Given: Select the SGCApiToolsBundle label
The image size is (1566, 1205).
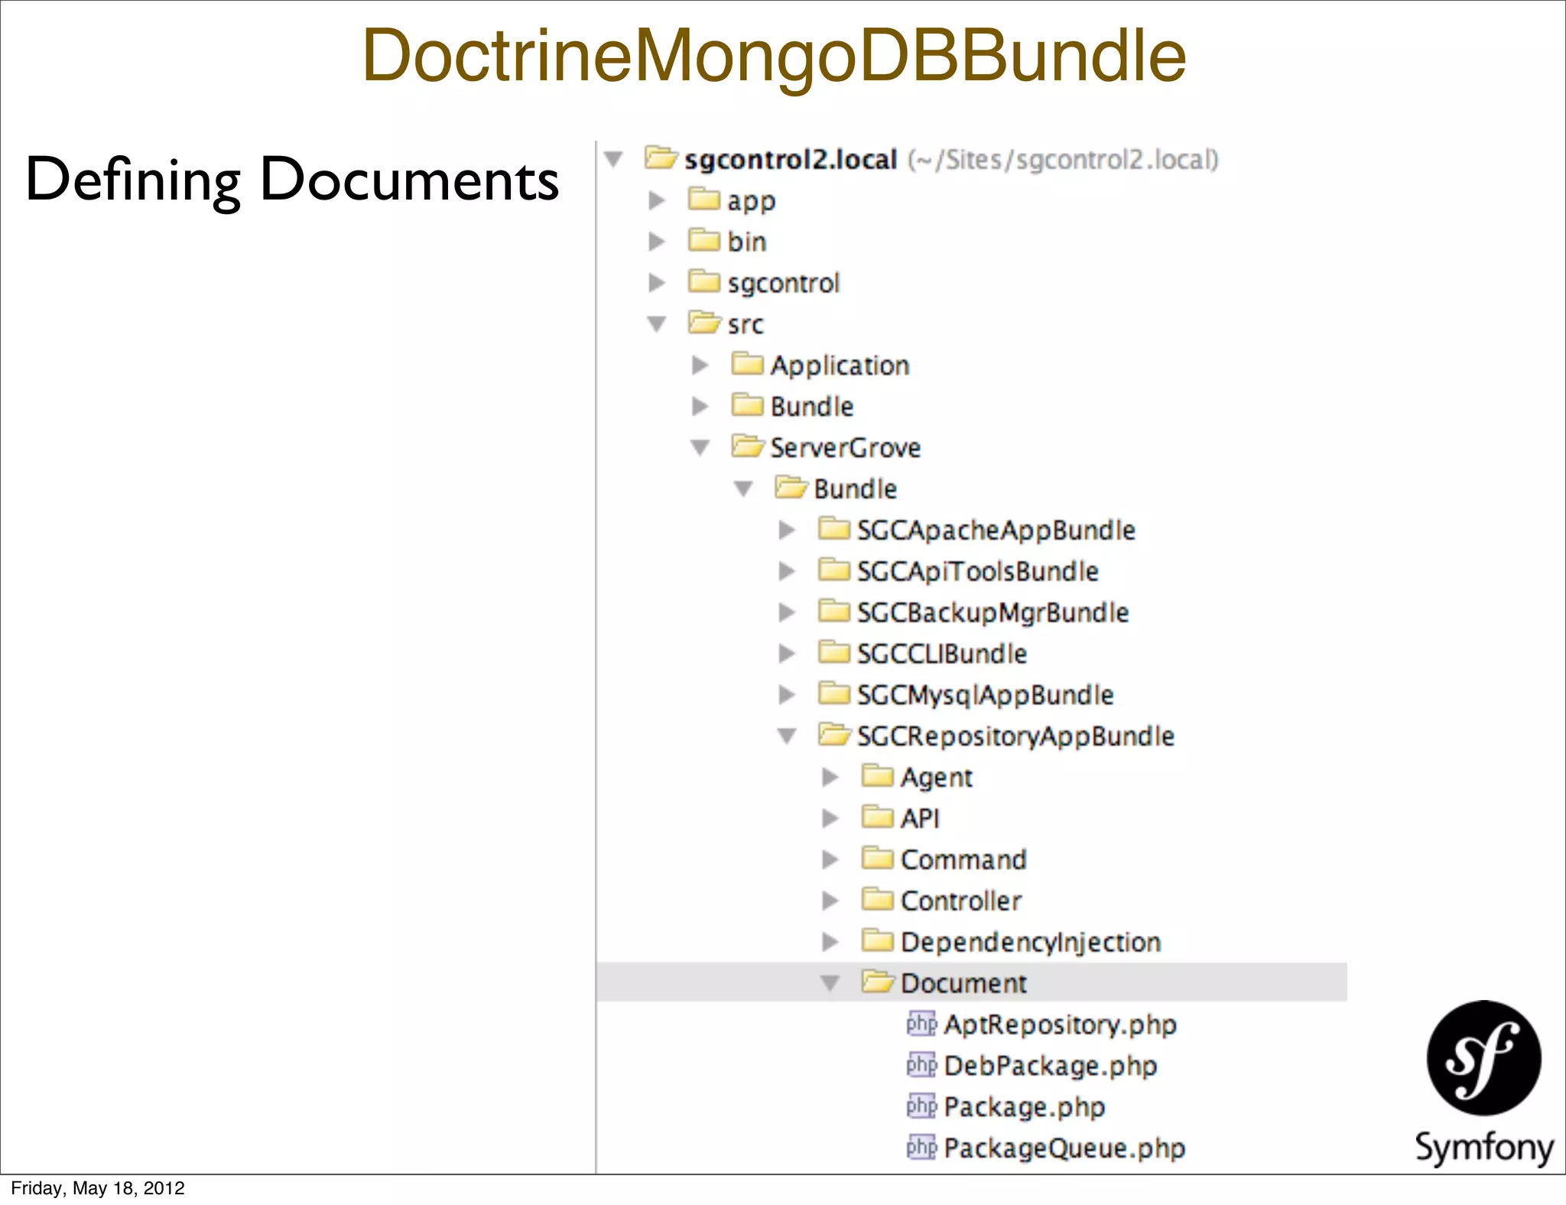Looking at the screenshot, I should pos(977,572).
